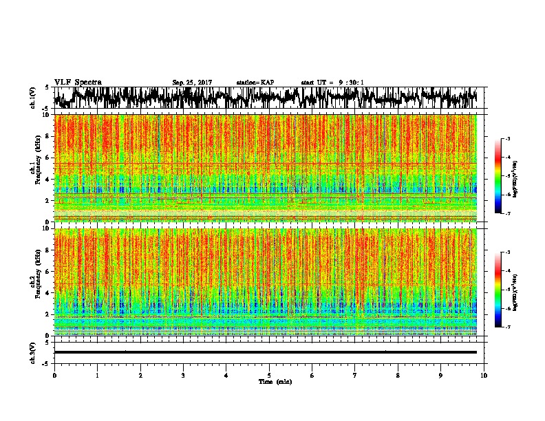Click the time axis tick label 7
Screen dimensions: 545x421
click(x=355, y=376)
